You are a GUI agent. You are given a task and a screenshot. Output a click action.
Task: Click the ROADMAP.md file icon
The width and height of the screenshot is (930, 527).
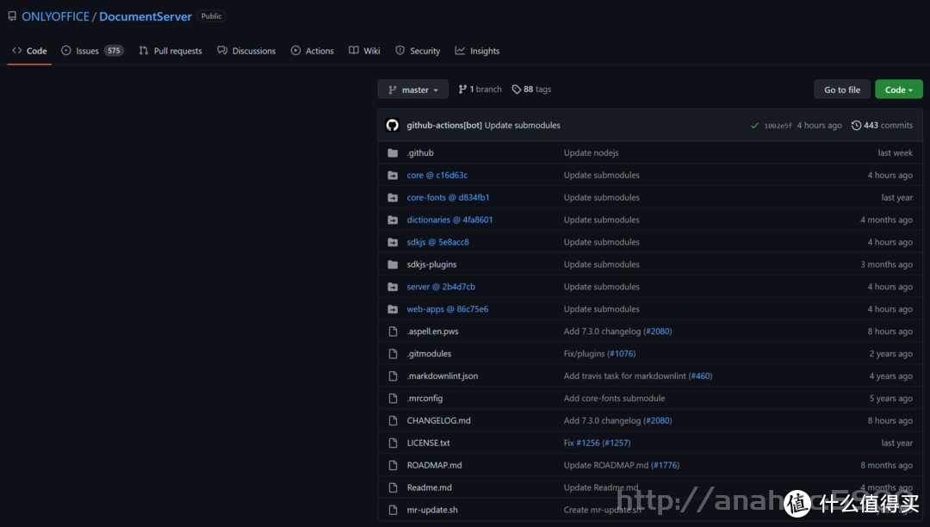point(393,465)
